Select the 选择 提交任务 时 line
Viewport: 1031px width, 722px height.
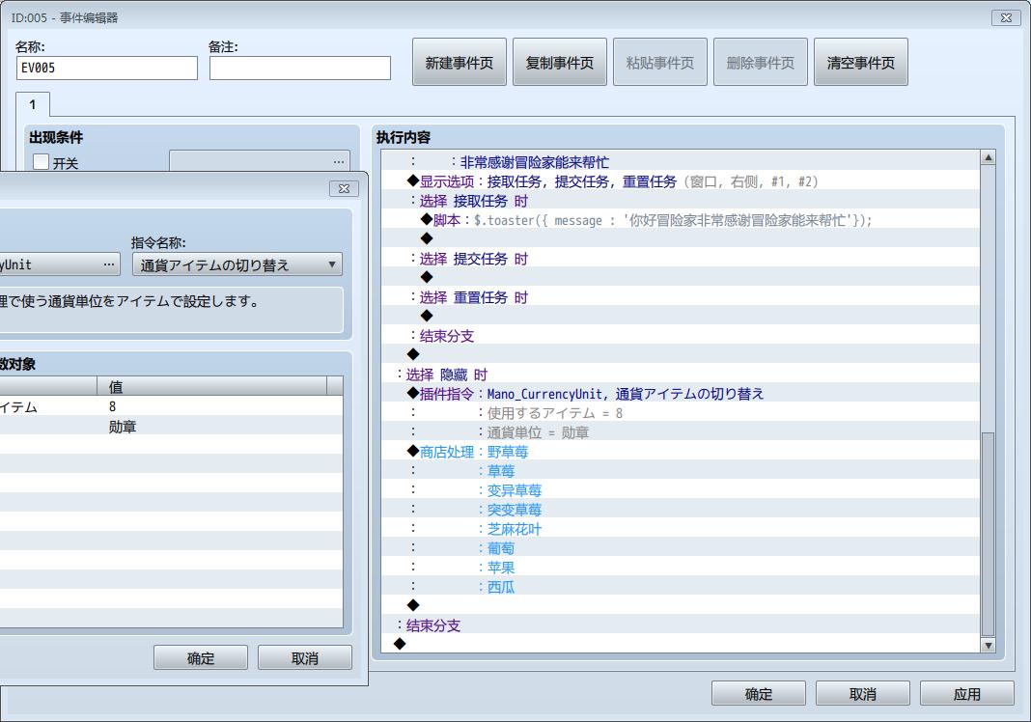pyautogui.click(x=681, y=259)
